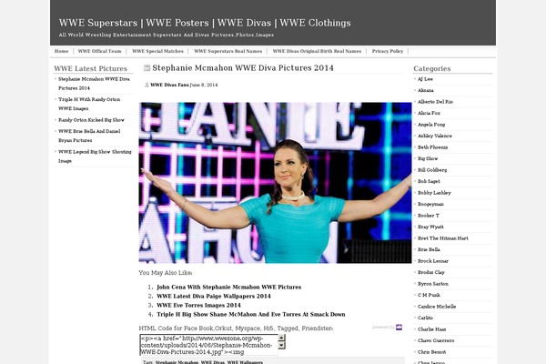Image resolution: width=546 pixels, height=364 pixels.
Task: Select the Brie Bella category
Action: point(429,249)
